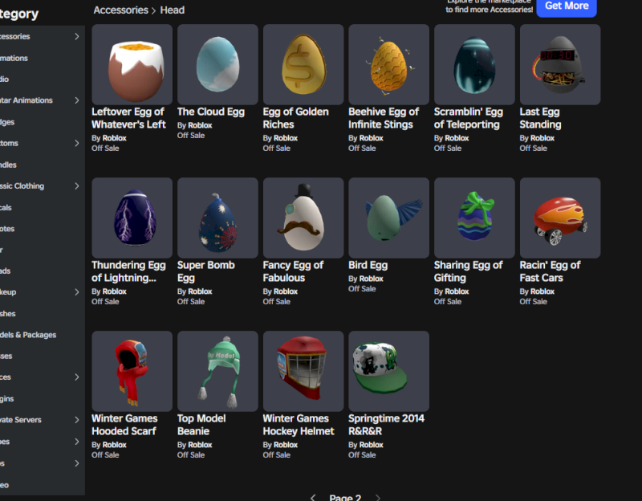The height and width of the screenshot is (501, 642).
Task: Expand the Makeup category chevron
Action: tap(76, 292)
